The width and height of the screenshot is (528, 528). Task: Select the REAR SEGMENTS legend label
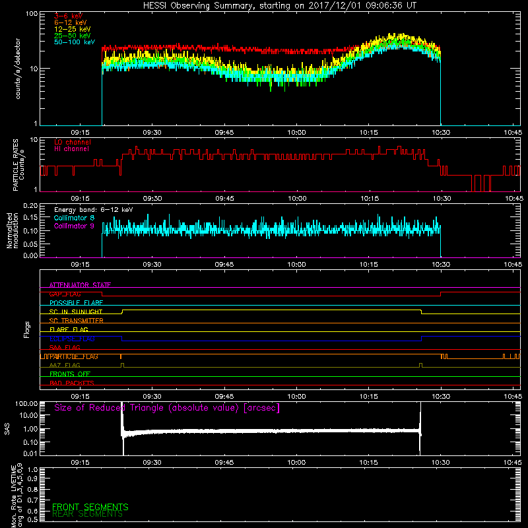tap(88, 514)
